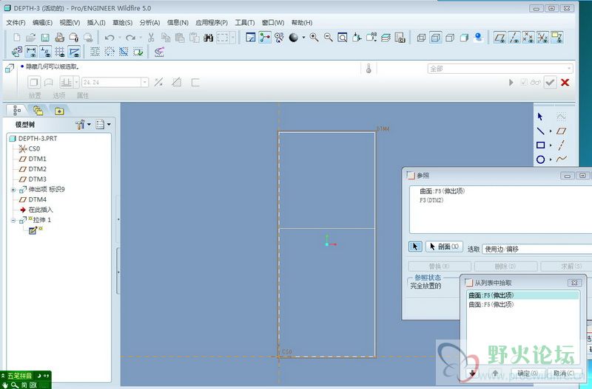Open the 草绘(S) menu
This screenshot has width=592, height=389.
(x=122, y=23)
